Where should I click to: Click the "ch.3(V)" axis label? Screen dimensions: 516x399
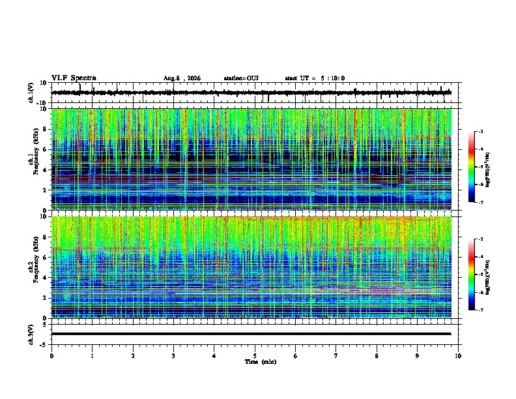(x=31, y=334)
